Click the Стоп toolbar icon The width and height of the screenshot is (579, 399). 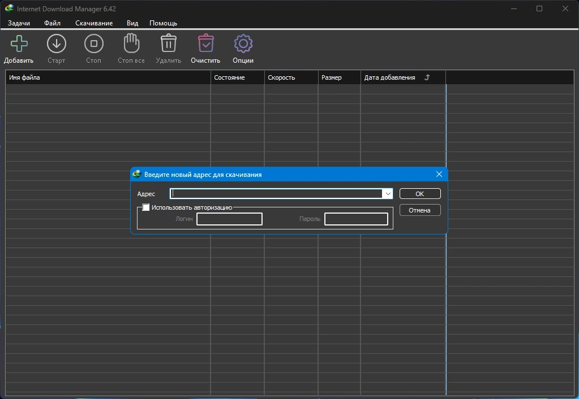(x=94, y=44)
